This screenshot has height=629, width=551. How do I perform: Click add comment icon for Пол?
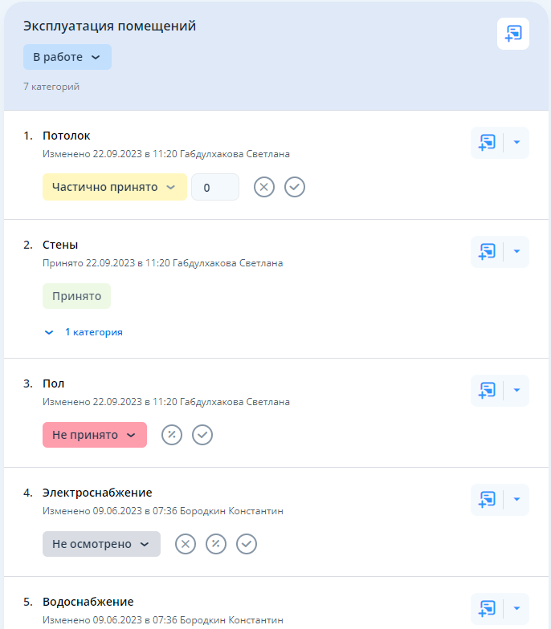tap(487, 391)
